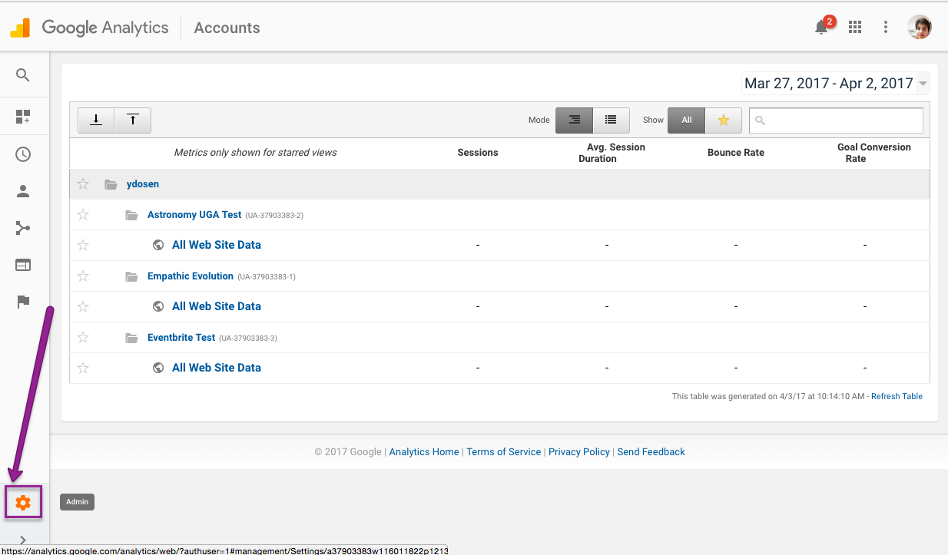Open the Terms of Service link
The width and height of the screenshot is (948, 555).
coord(504,452)
